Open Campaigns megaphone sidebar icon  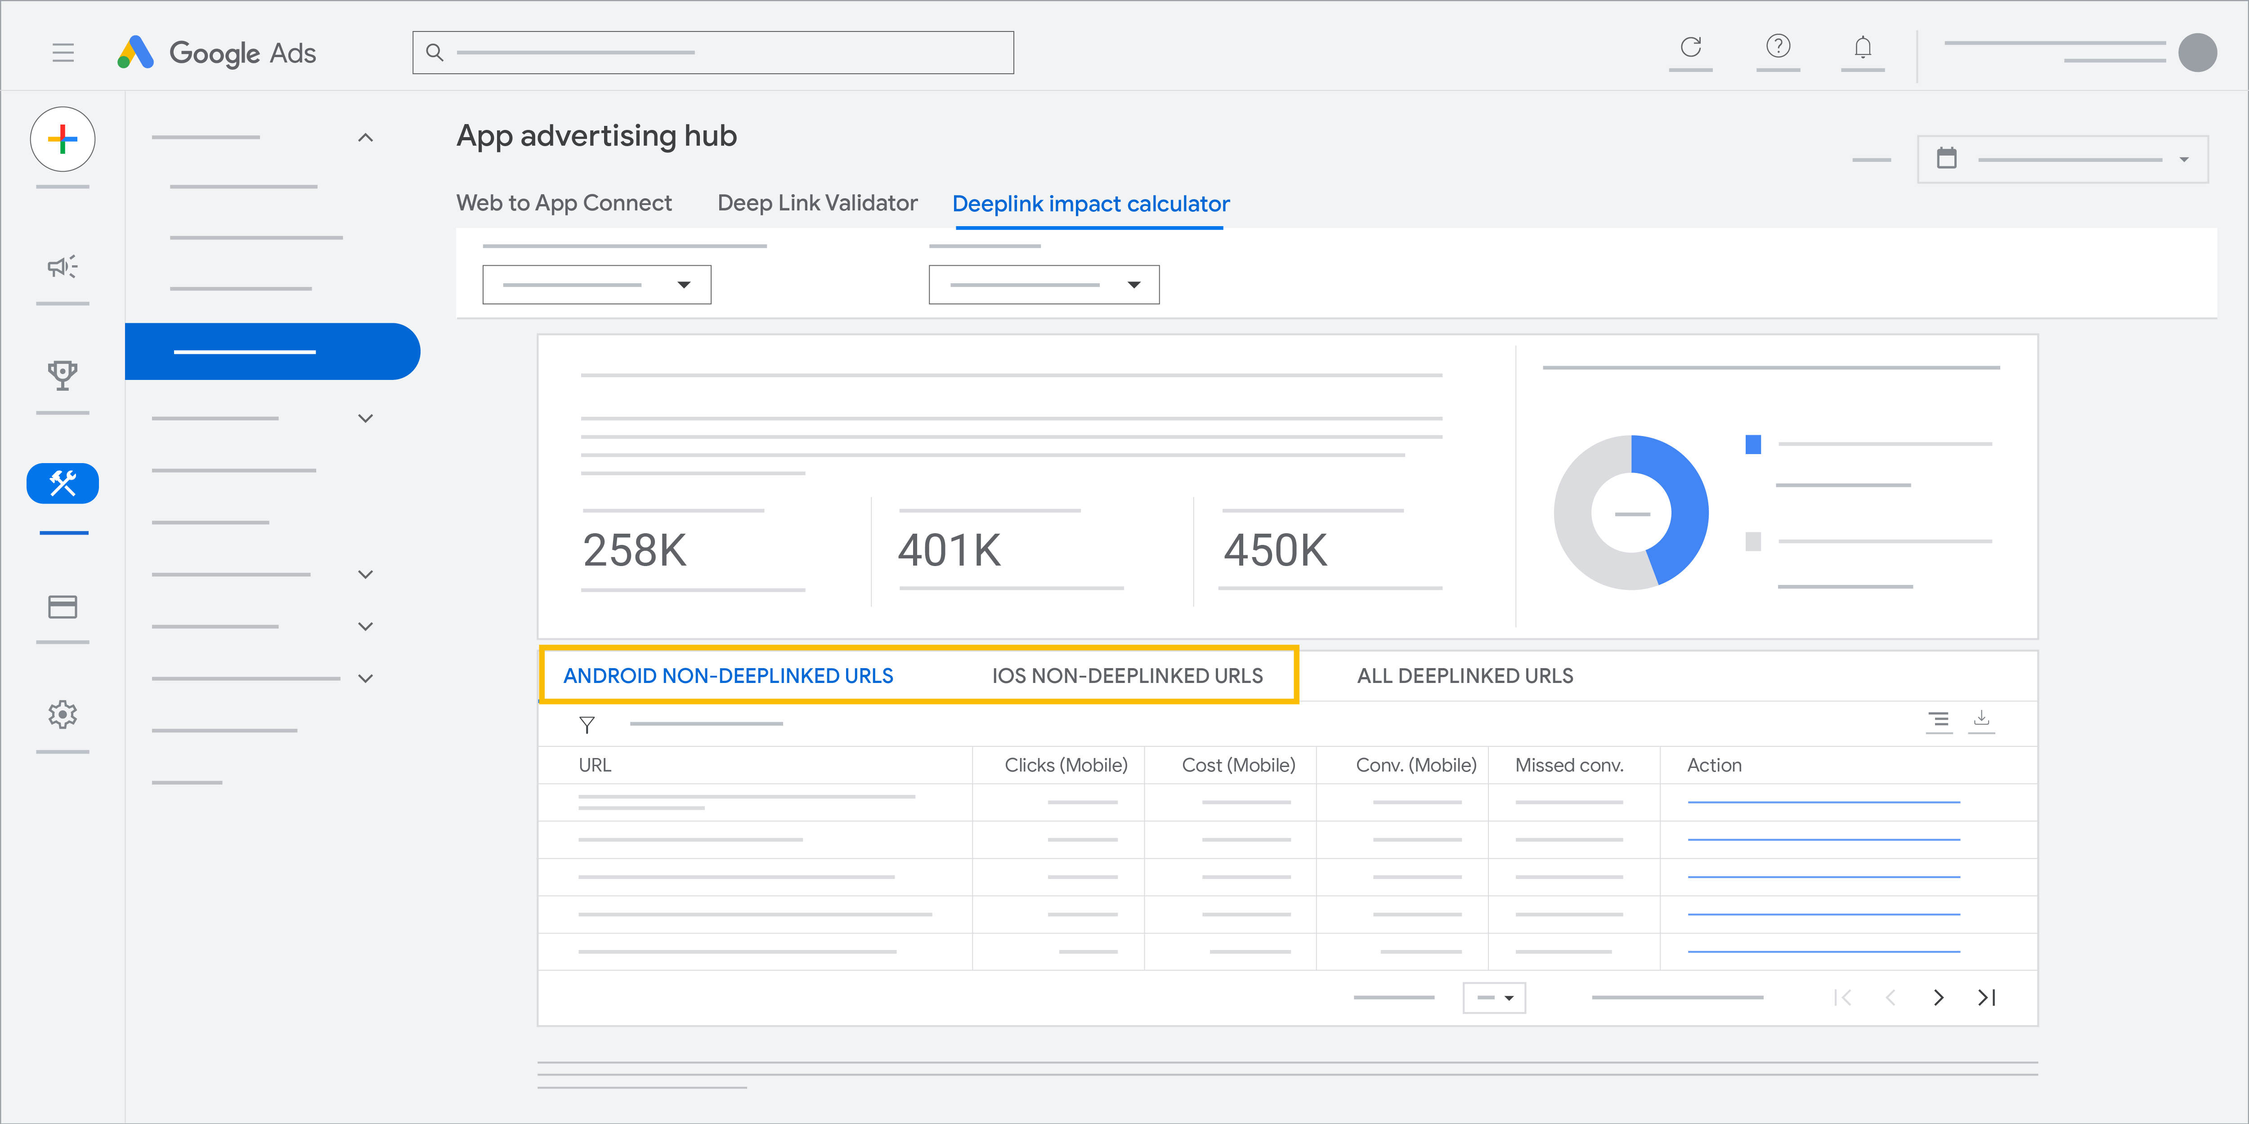pyautogui.click(x=63, y=266)
